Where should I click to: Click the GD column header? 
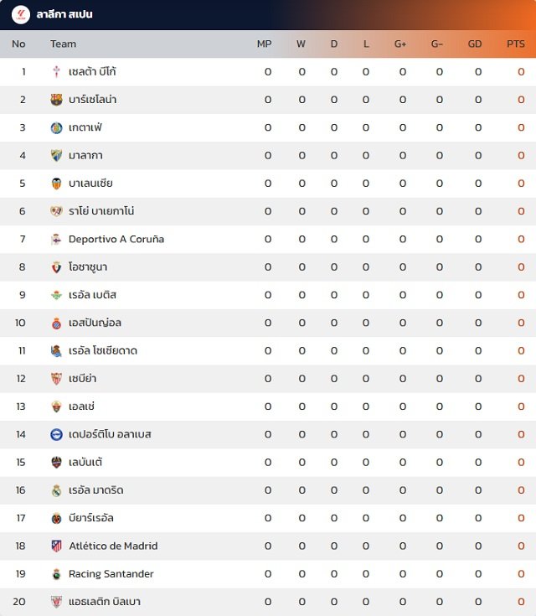[x=474, y=44]
